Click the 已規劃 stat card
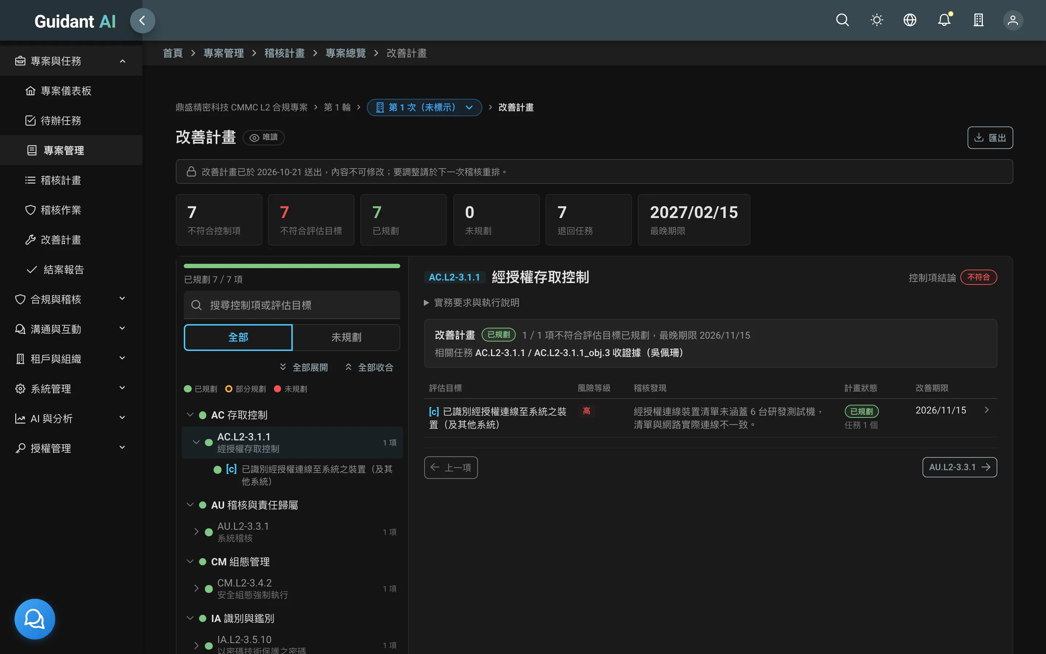The width and height of the screenshot is (1046, 654). click(x=403, y=220)
